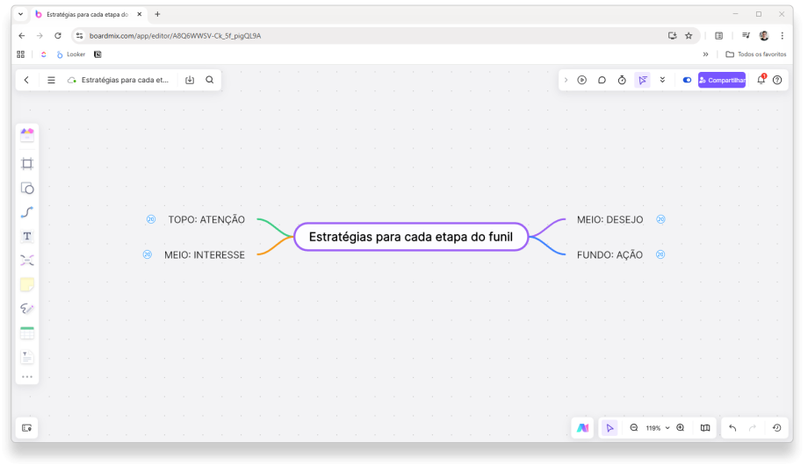Select the Table tool

[x=27, y=332]
